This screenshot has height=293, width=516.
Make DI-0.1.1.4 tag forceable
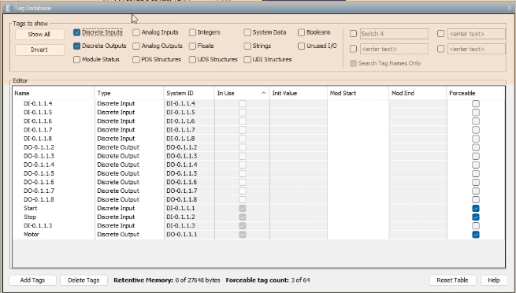pyautogui.click(x=476, y=104)
